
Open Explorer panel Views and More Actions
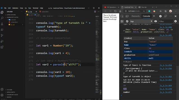coord(22,12)
